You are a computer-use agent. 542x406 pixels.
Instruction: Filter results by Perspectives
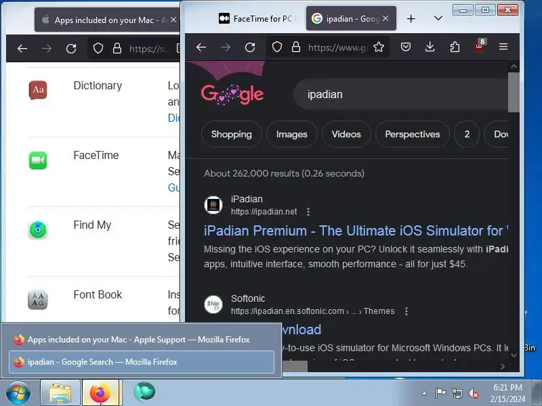(x=413, y=134)
